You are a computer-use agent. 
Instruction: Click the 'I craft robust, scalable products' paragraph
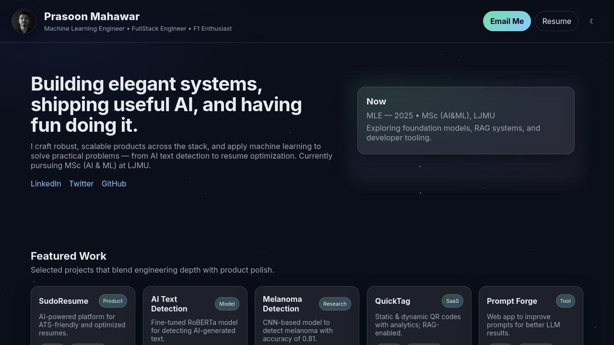pyautogui.click(x=182, y=156)
